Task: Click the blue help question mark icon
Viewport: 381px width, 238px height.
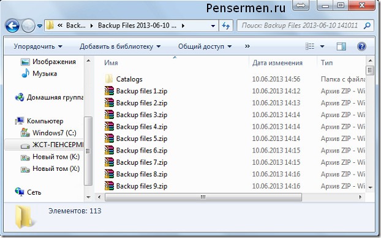Action: pyautogui.click(x=361, y=46)
